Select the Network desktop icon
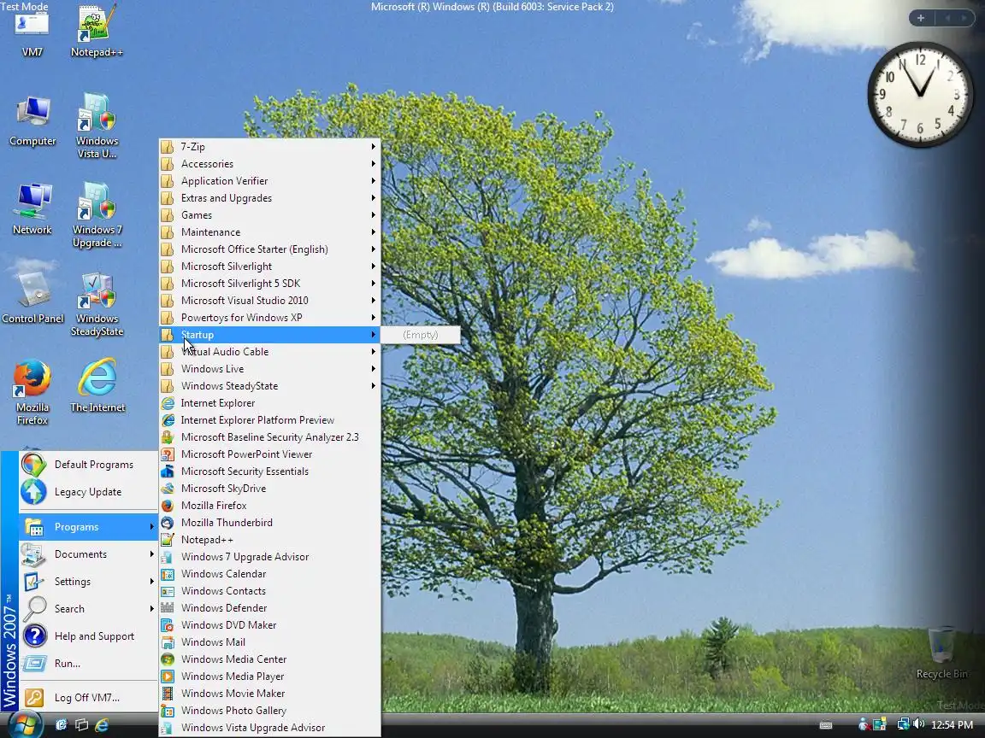 point(32,209)
